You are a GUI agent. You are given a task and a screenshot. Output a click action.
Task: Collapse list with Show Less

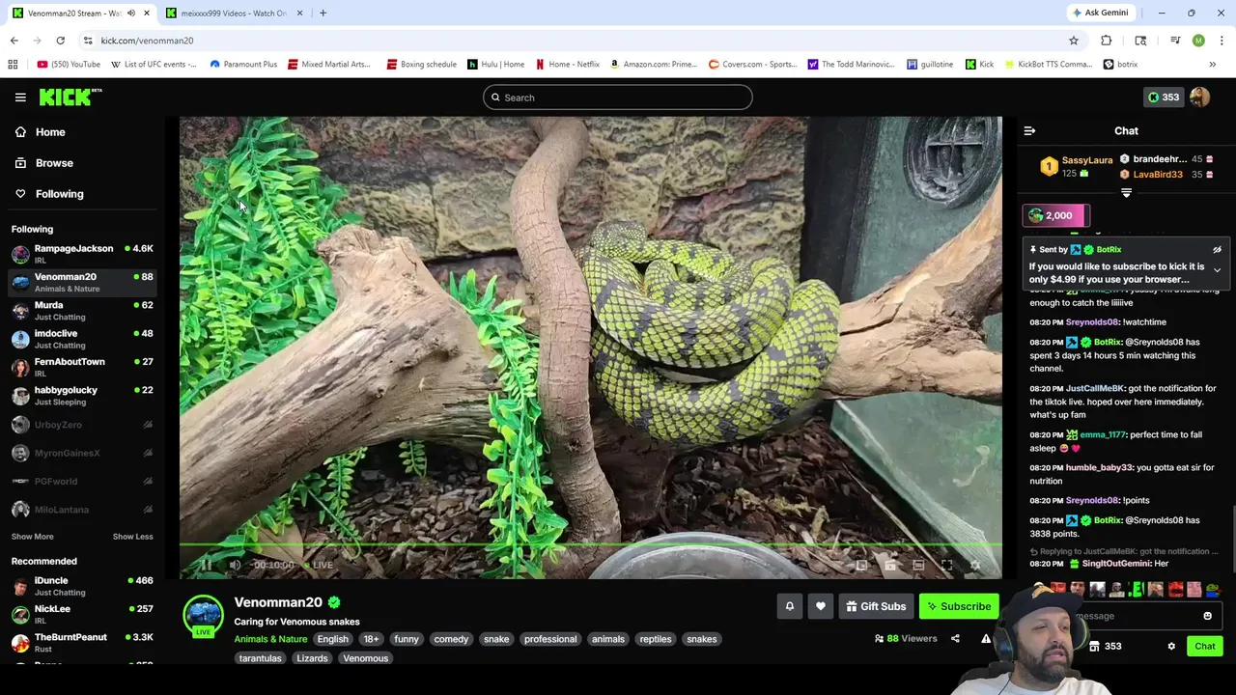(x=132, y=537)
